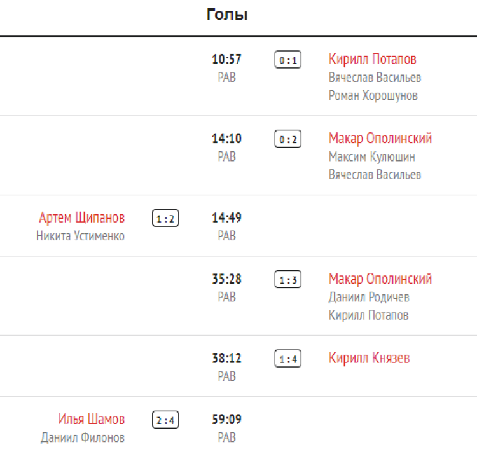Click assistant Никита Устименко
Viewport: 477px width, 461px height.
80,237
